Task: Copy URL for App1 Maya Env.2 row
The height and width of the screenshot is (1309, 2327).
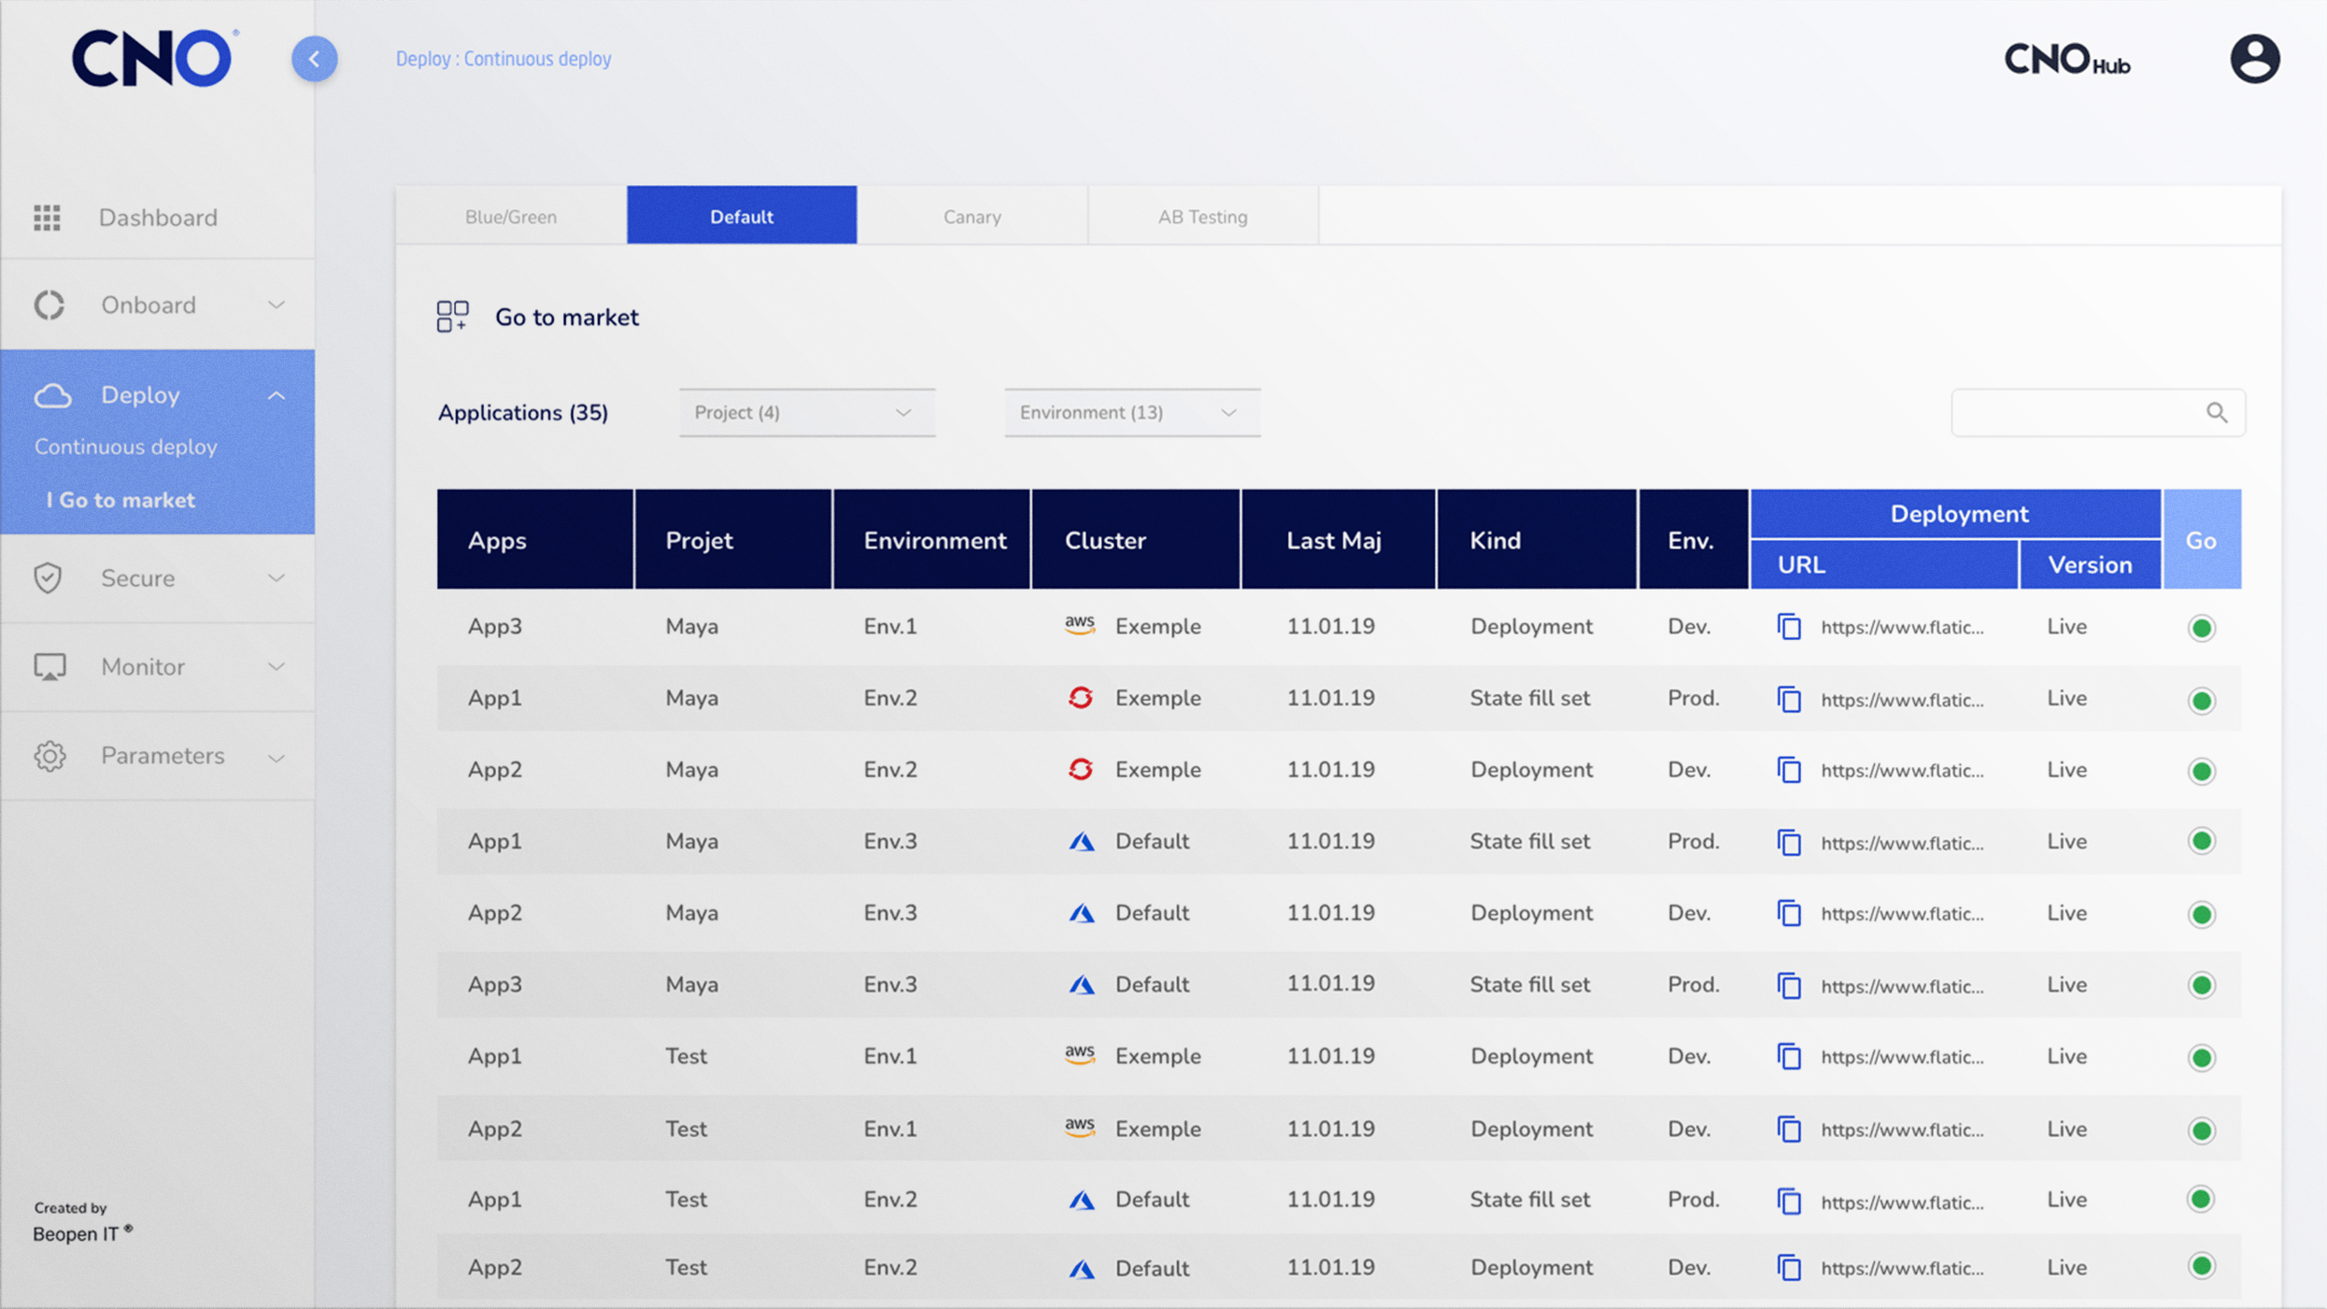Action: (x=1789, y=699)
